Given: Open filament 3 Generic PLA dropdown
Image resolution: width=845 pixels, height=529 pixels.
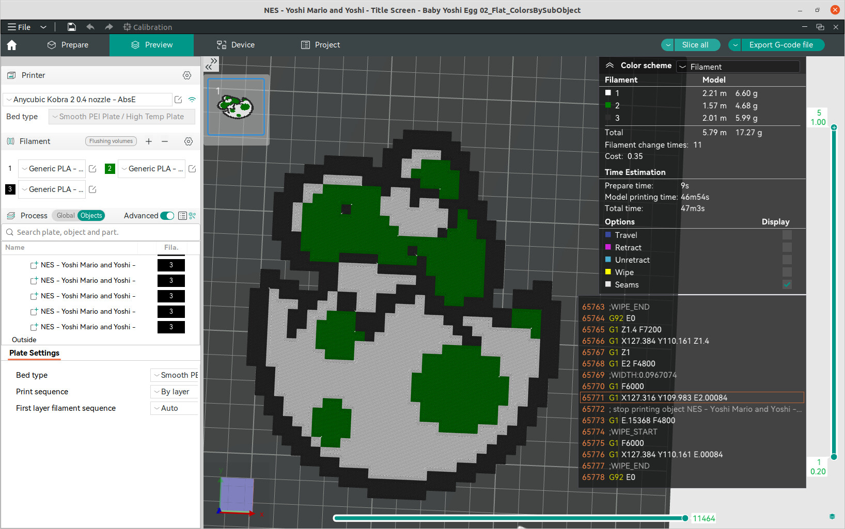Looking at the screenshot, I should pyautogui.click(x=52, y=189).
